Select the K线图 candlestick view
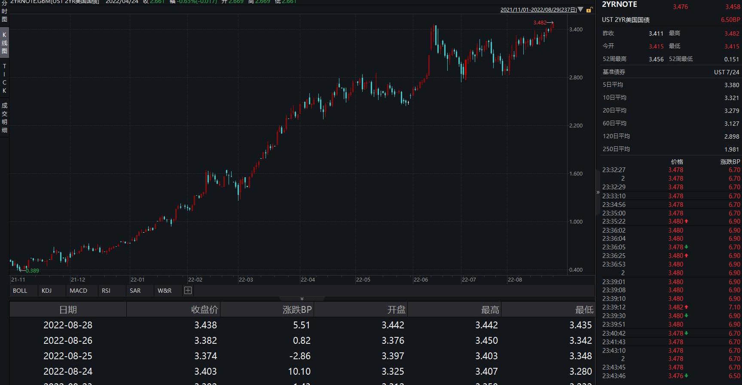742x385 pixels. 4,43
